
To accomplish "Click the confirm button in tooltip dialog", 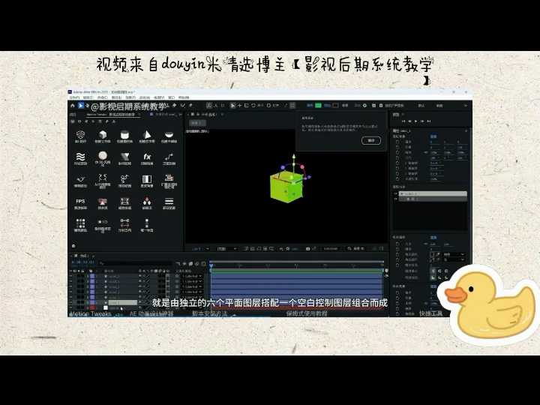I will pos(371,140).
